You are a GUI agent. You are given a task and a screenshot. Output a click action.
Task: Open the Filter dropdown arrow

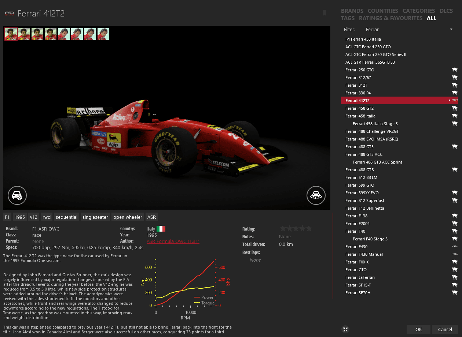pyautogui.click(x=451, y=29)
